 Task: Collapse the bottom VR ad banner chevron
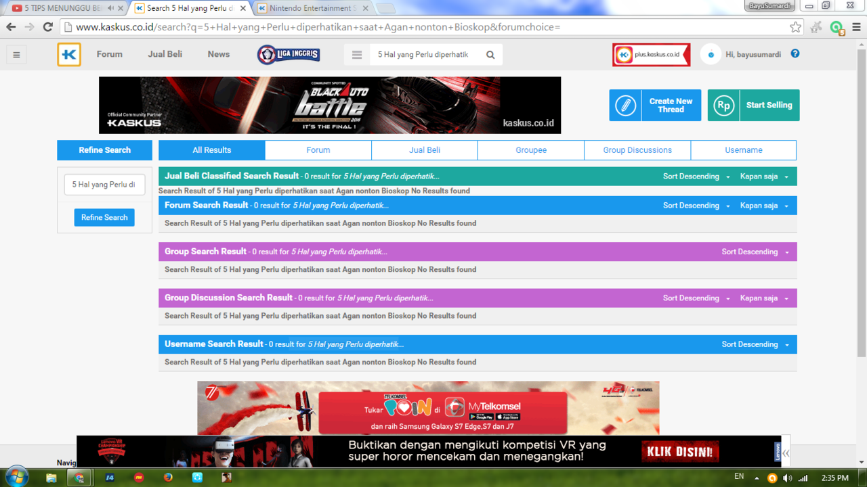pos(786,453)
